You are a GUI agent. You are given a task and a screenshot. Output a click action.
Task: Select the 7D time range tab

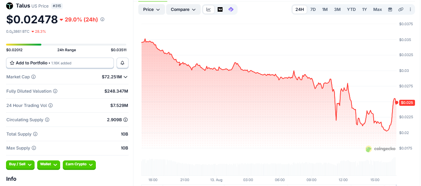coord(313,9)
